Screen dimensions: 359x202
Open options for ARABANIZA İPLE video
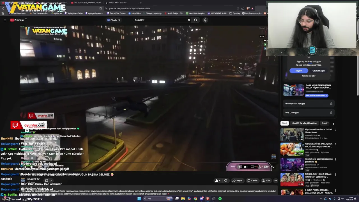pos(335,144)
